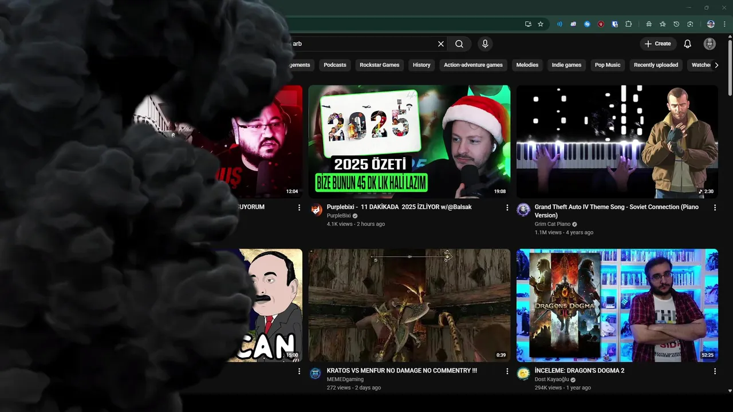The image size is (733, 412).
Task: Select the Rockstar Games chip
Action: (379, 65)
